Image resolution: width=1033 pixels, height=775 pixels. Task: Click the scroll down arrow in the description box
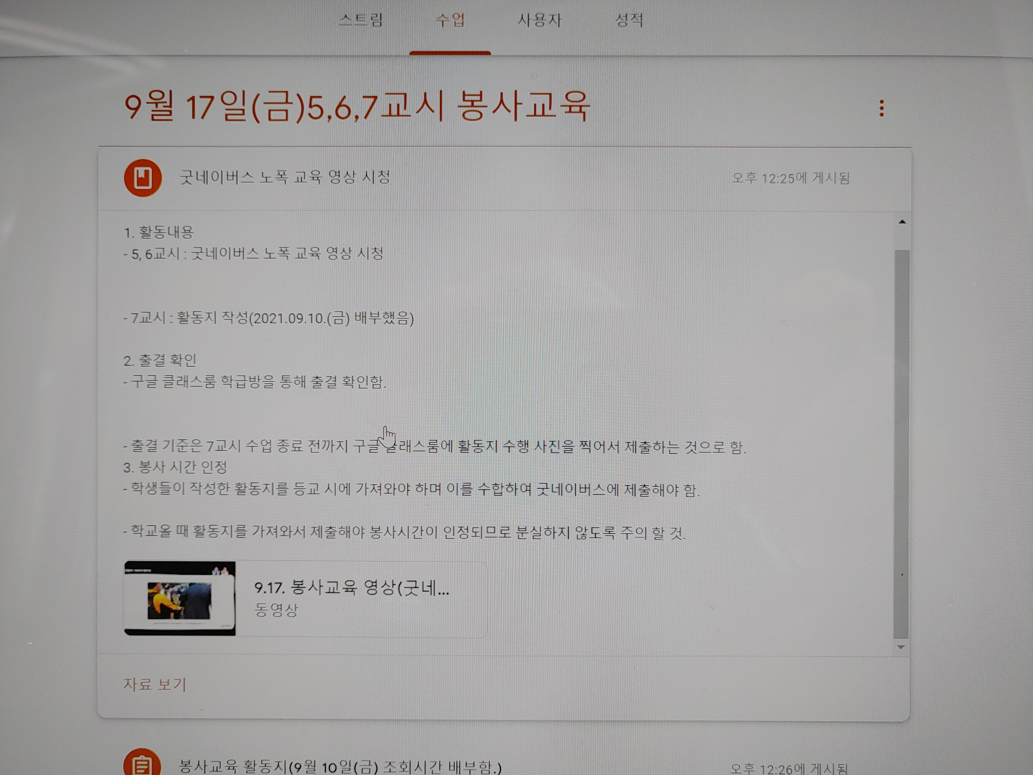coord(901,647)
